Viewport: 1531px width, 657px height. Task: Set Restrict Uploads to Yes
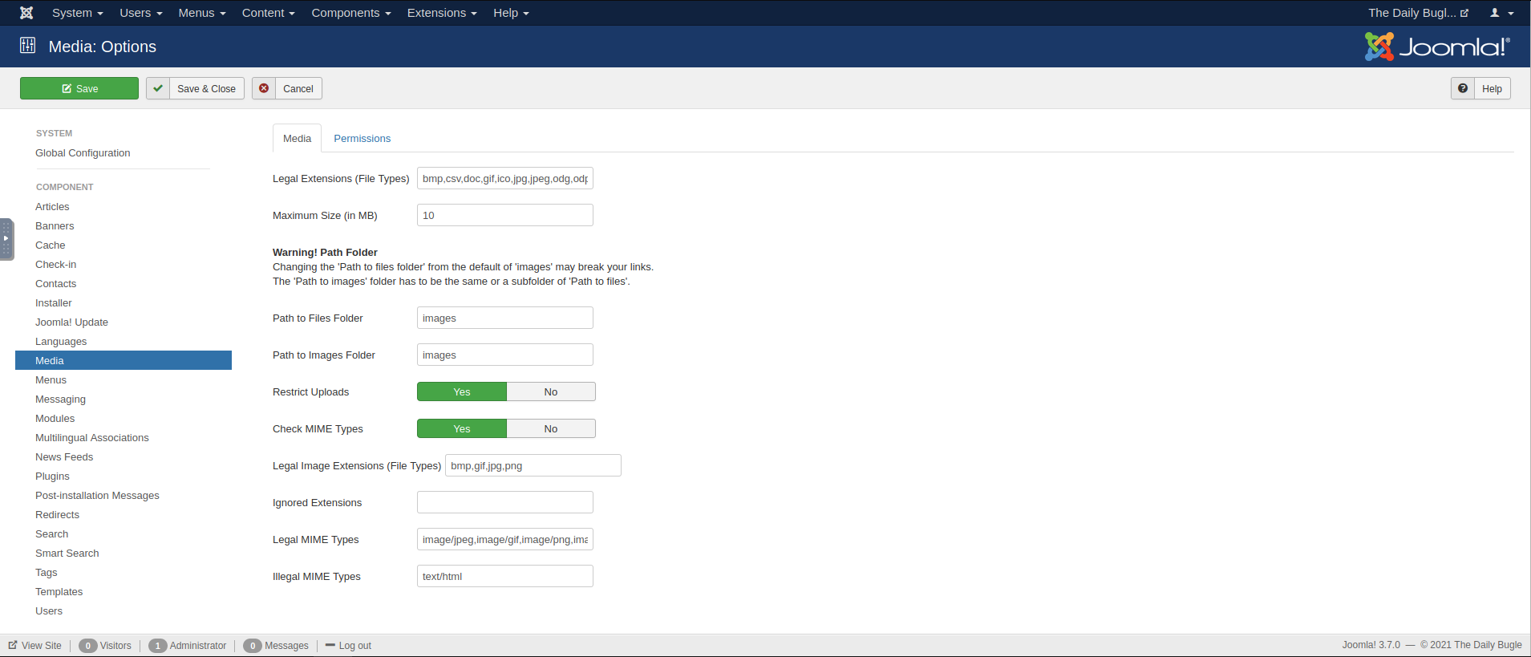(x=462, y=391)
